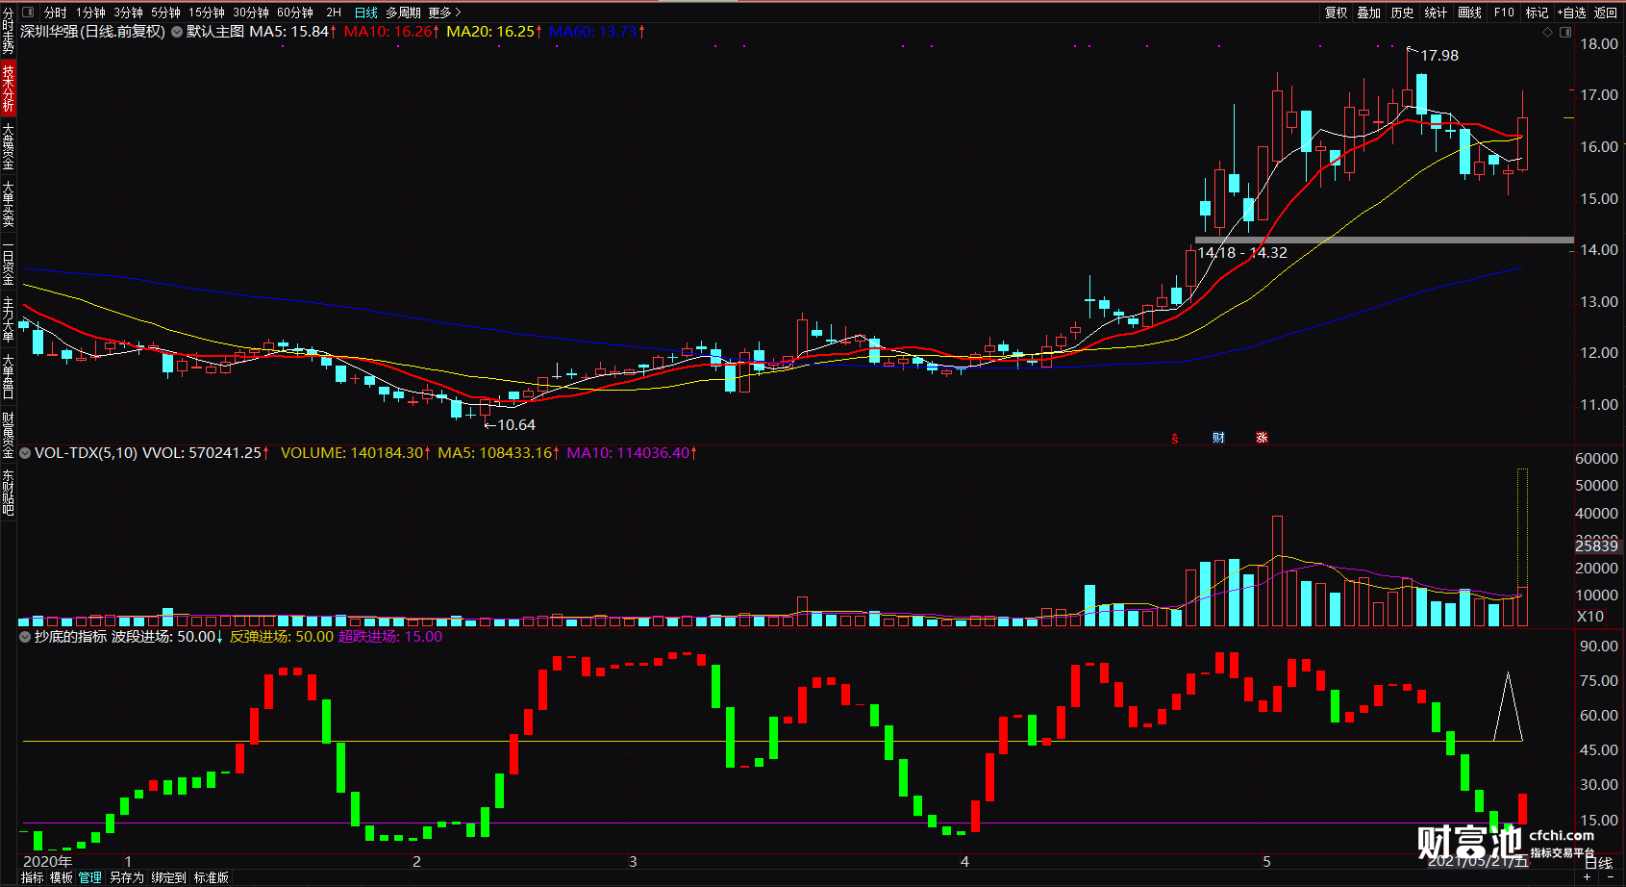This screenshot has width=1626, height=887.
Task: Click the red $ event marker icon
Action: 1175,439
